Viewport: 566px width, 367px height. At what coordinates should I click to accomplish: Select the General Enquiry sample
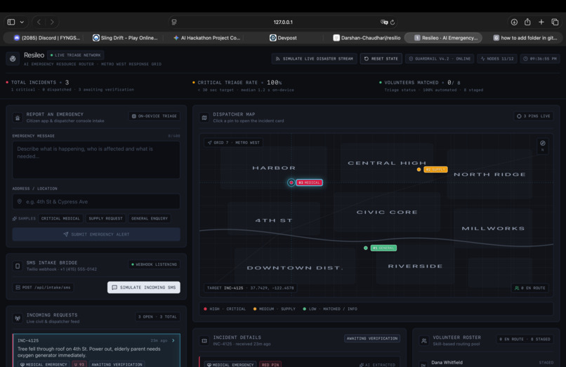pos(149,218)
